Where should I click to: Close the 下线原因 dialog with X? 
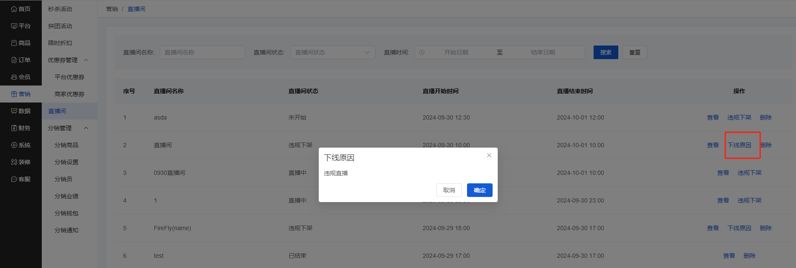489,155
